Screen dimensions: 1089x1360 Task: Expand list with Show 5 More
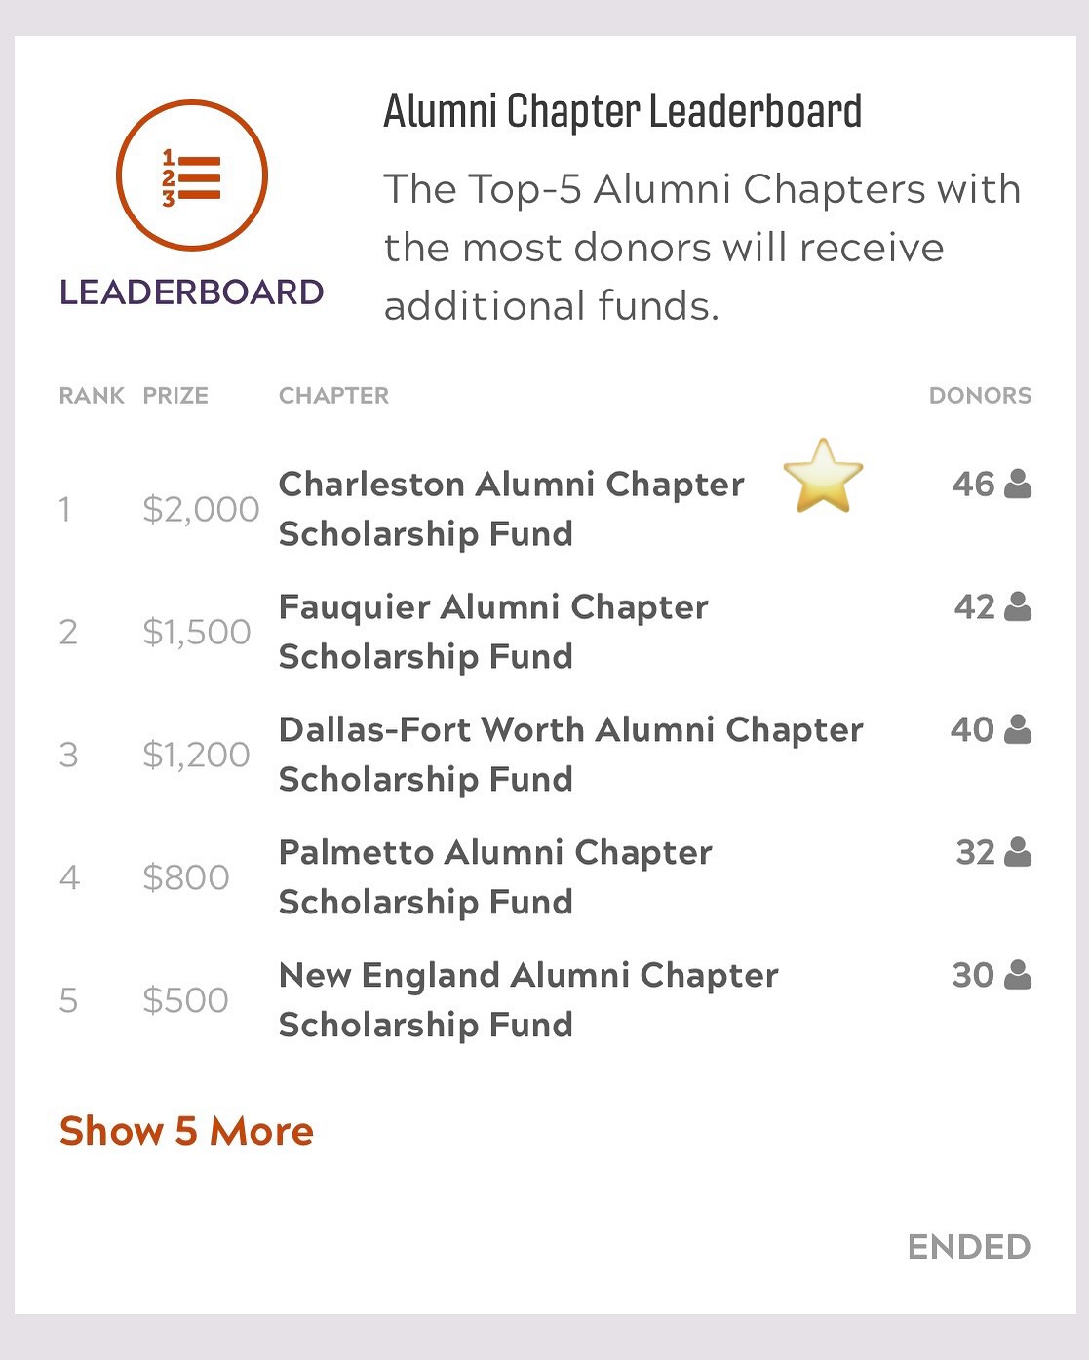click(186, 1131)
